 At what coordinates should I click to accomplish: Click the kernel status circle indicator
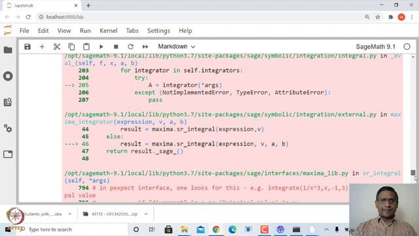point(407,47)
